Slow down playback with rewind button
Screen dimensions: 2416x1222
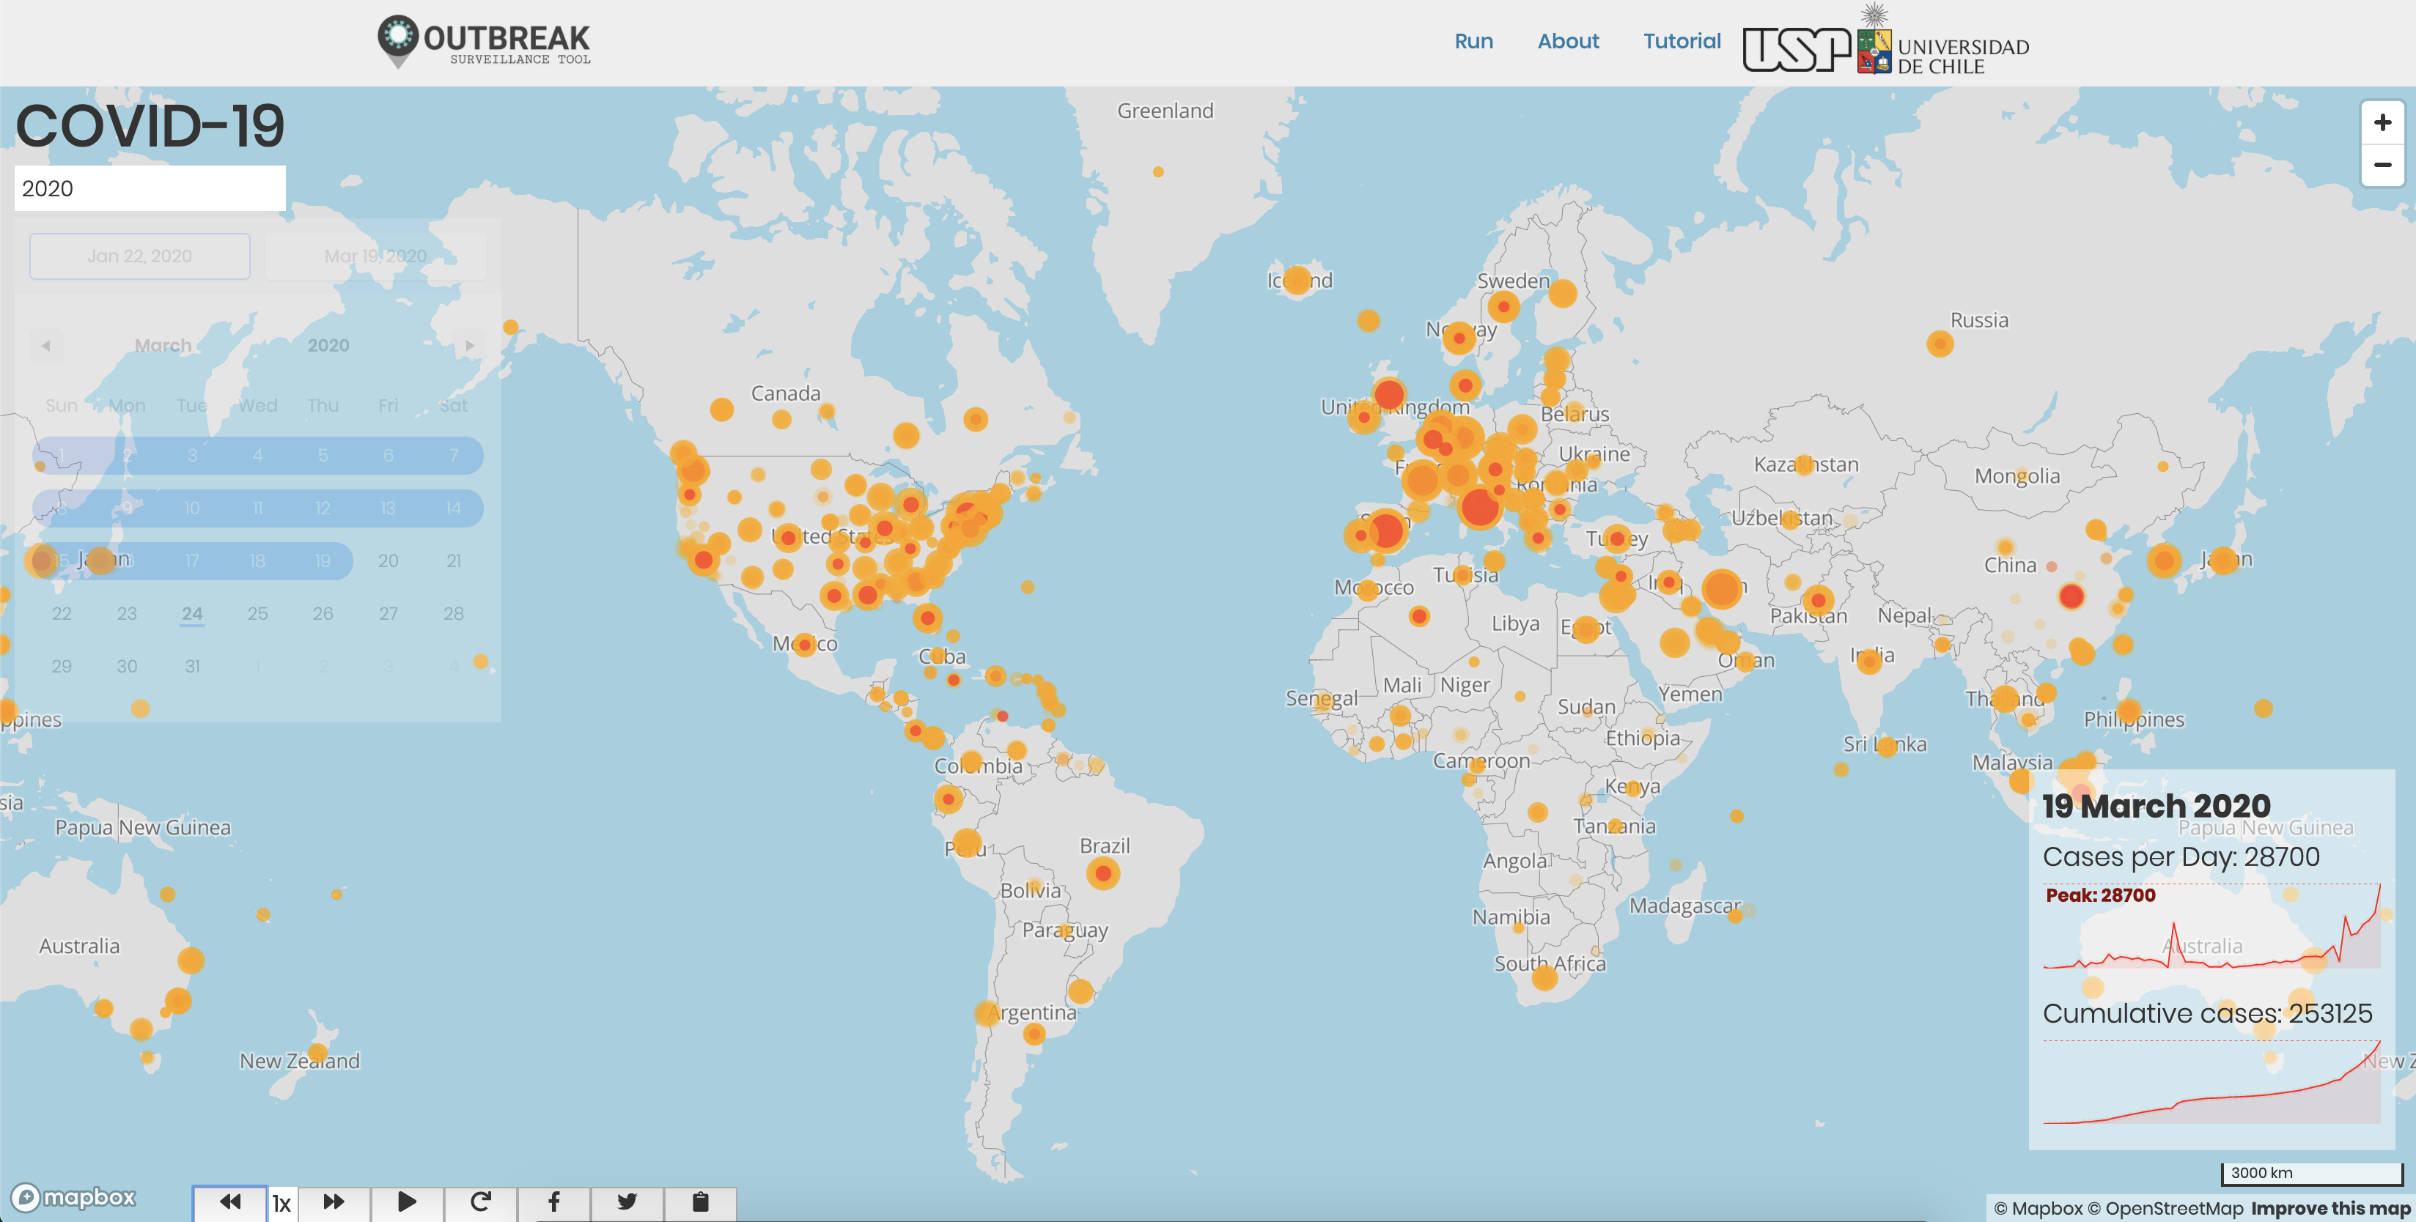[x=229, y=1201]
